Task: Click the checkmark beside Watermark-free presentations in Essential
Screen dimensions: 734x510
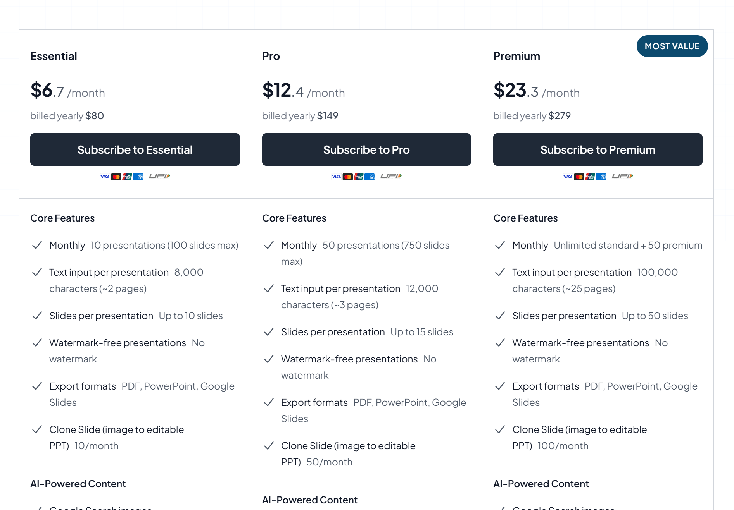Action: [37, 343]
